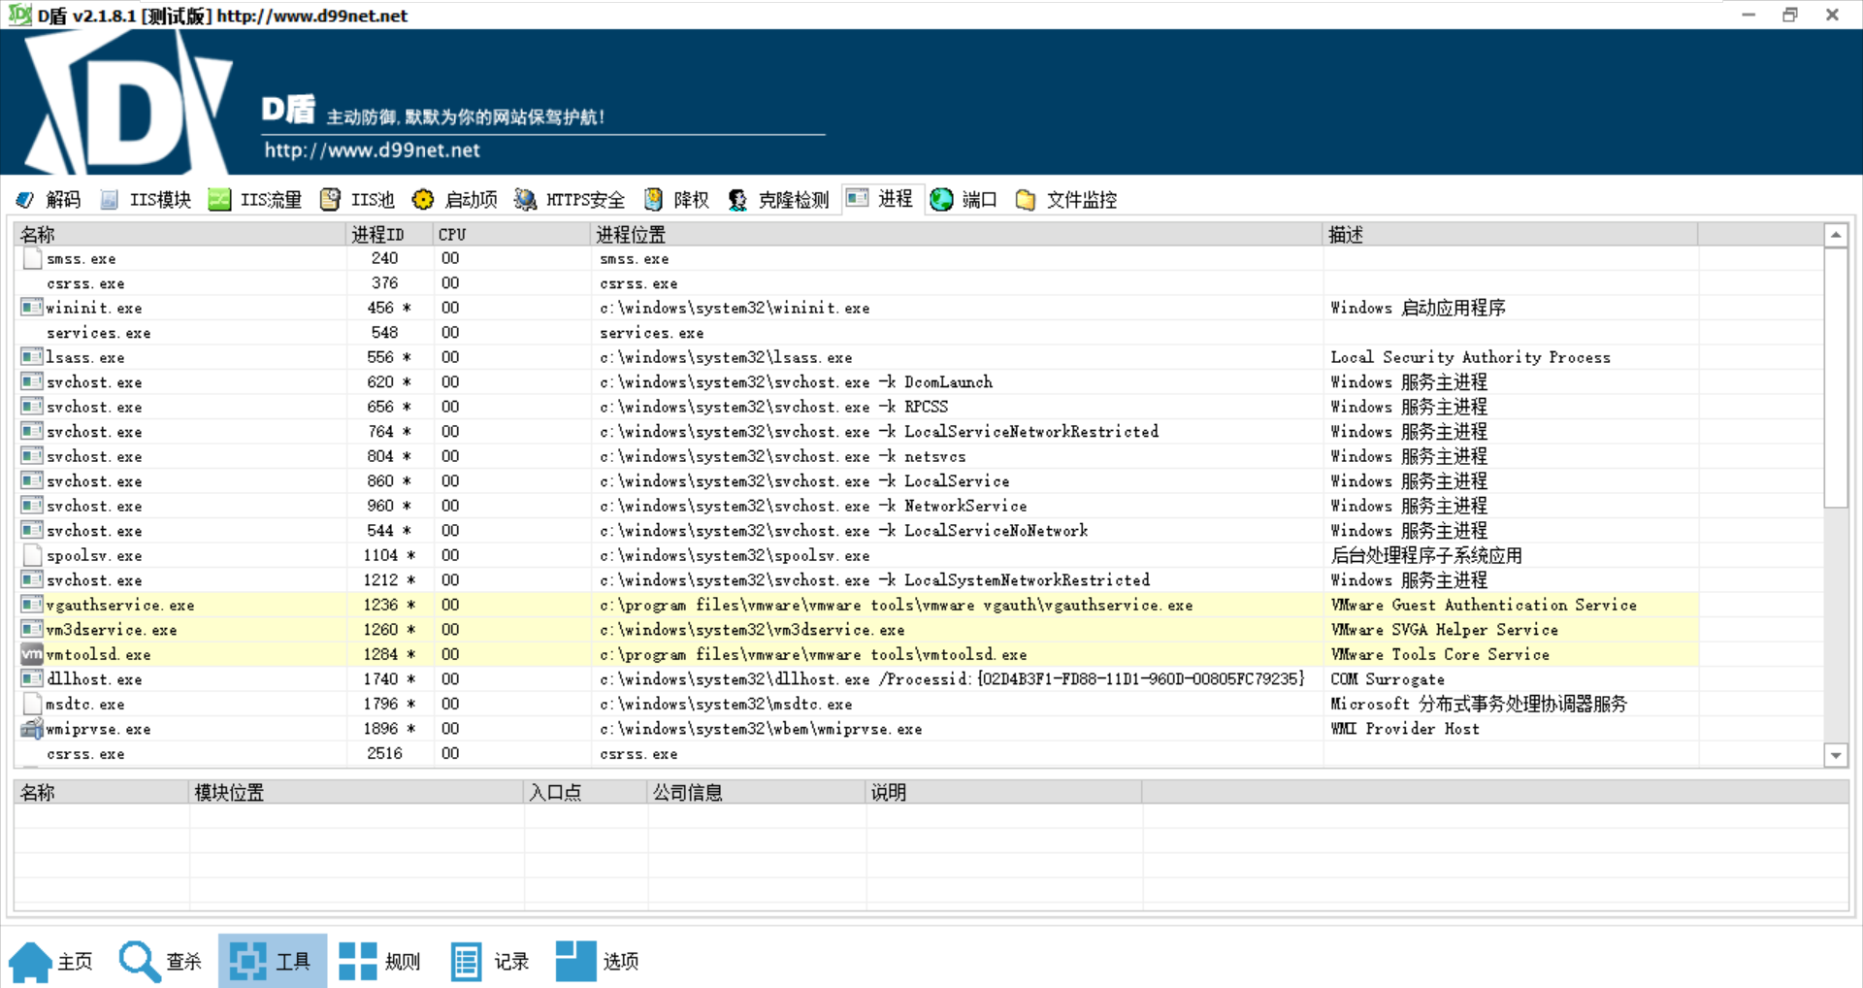
Task: Select the smss.exe process row
Action: (x=856, y=258)
